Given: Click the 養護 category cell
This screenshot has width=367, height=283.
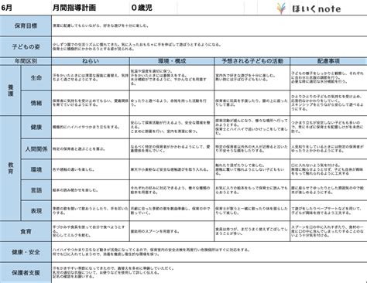Looking at the screenshot, I should pos(10,90).
